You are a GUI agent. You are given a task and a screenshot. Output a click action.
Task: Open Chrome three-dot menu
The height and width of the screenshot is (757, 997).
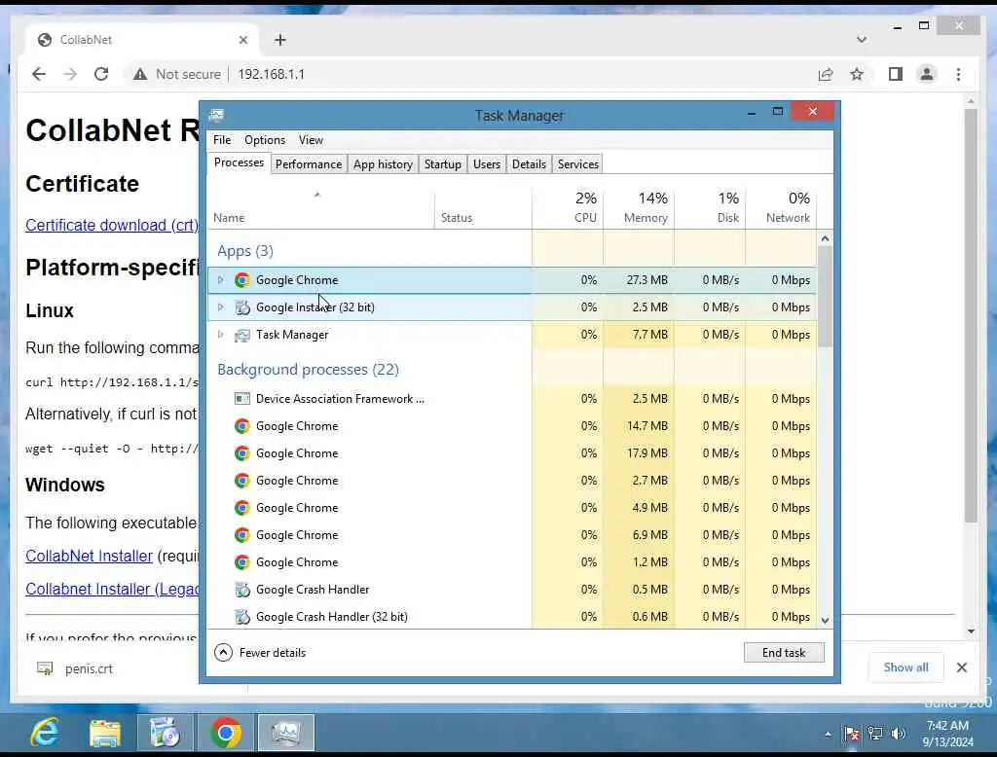[x=958, y=74]
